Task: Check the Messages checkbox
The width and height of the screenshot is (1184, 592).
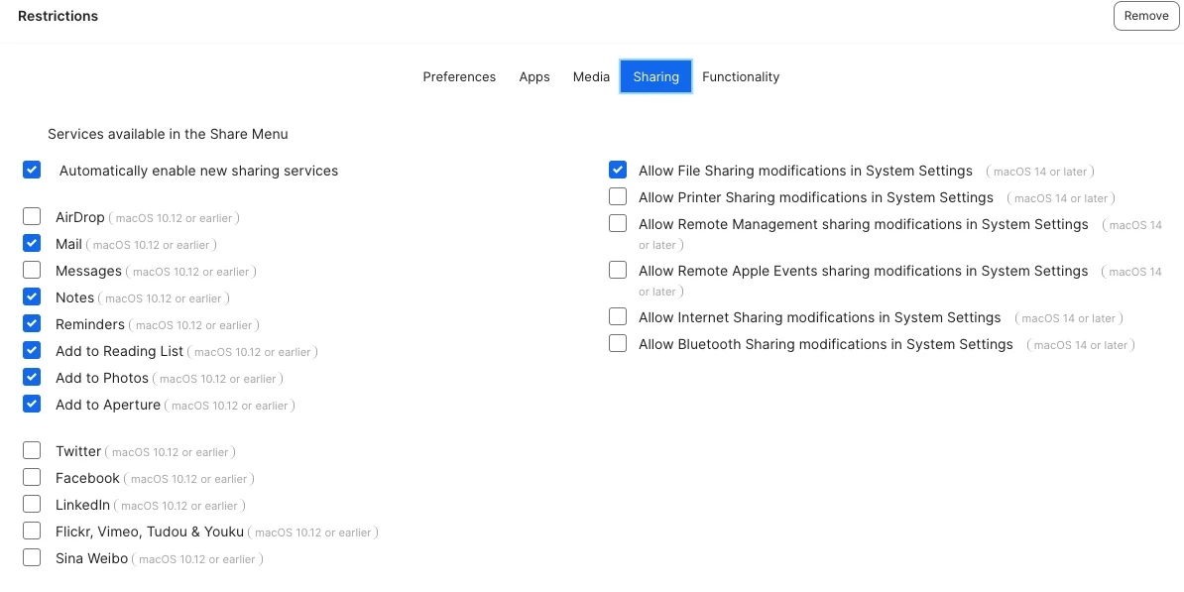Action: [32, 271]
